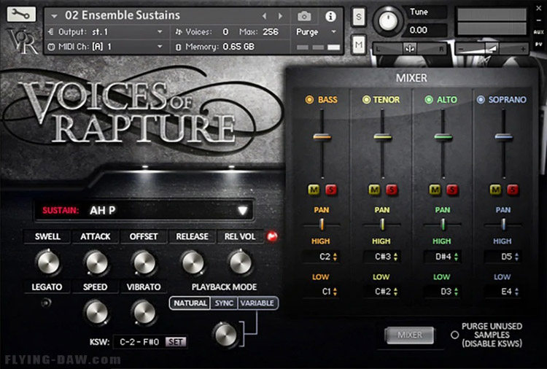Solo the BASS channel
The image size is (547, 369).
coord(330,190)
